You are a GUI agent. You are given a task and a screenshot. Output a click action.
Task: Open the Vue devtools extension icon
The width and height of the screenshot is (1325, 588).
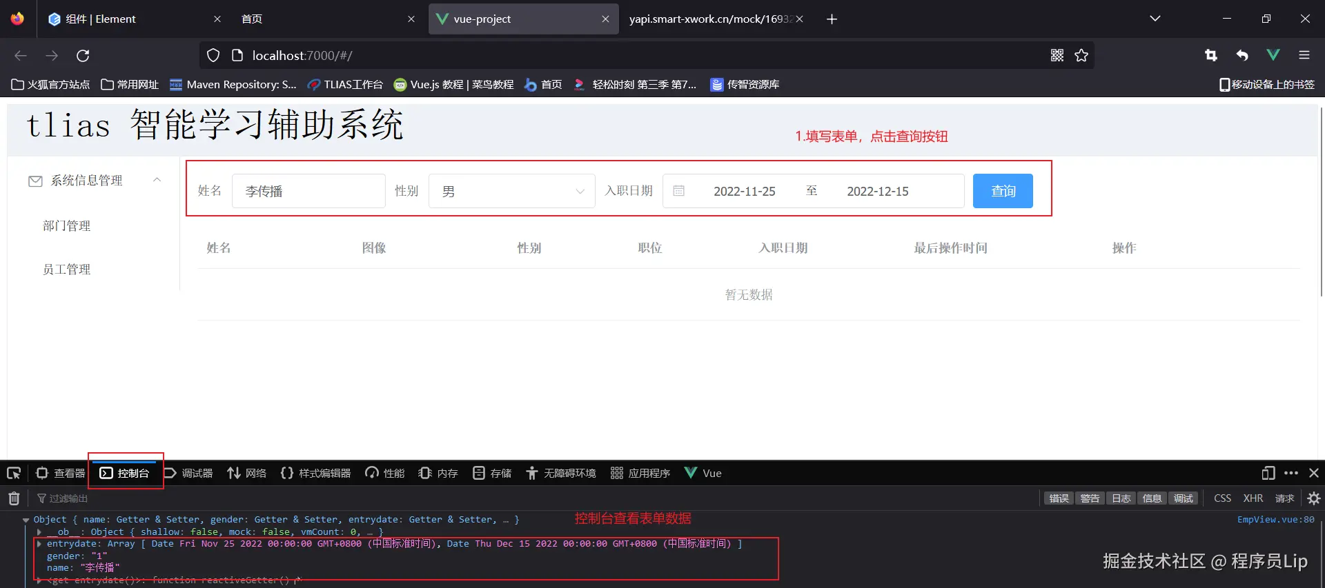coord(1273,55)
